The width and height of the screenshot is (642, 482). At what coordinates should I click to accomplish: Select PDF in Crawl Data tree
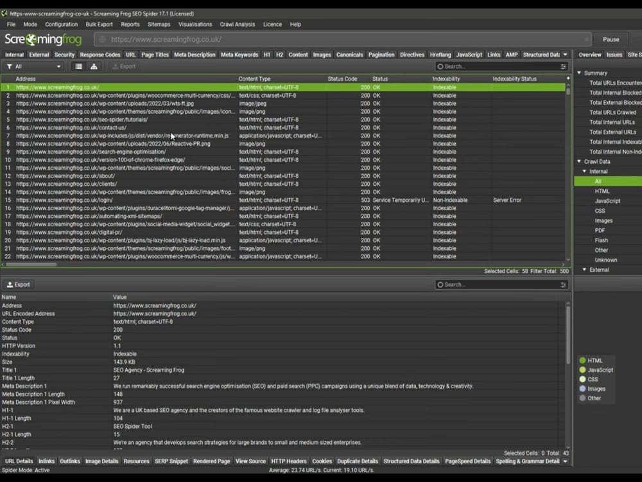pos(600,230)
